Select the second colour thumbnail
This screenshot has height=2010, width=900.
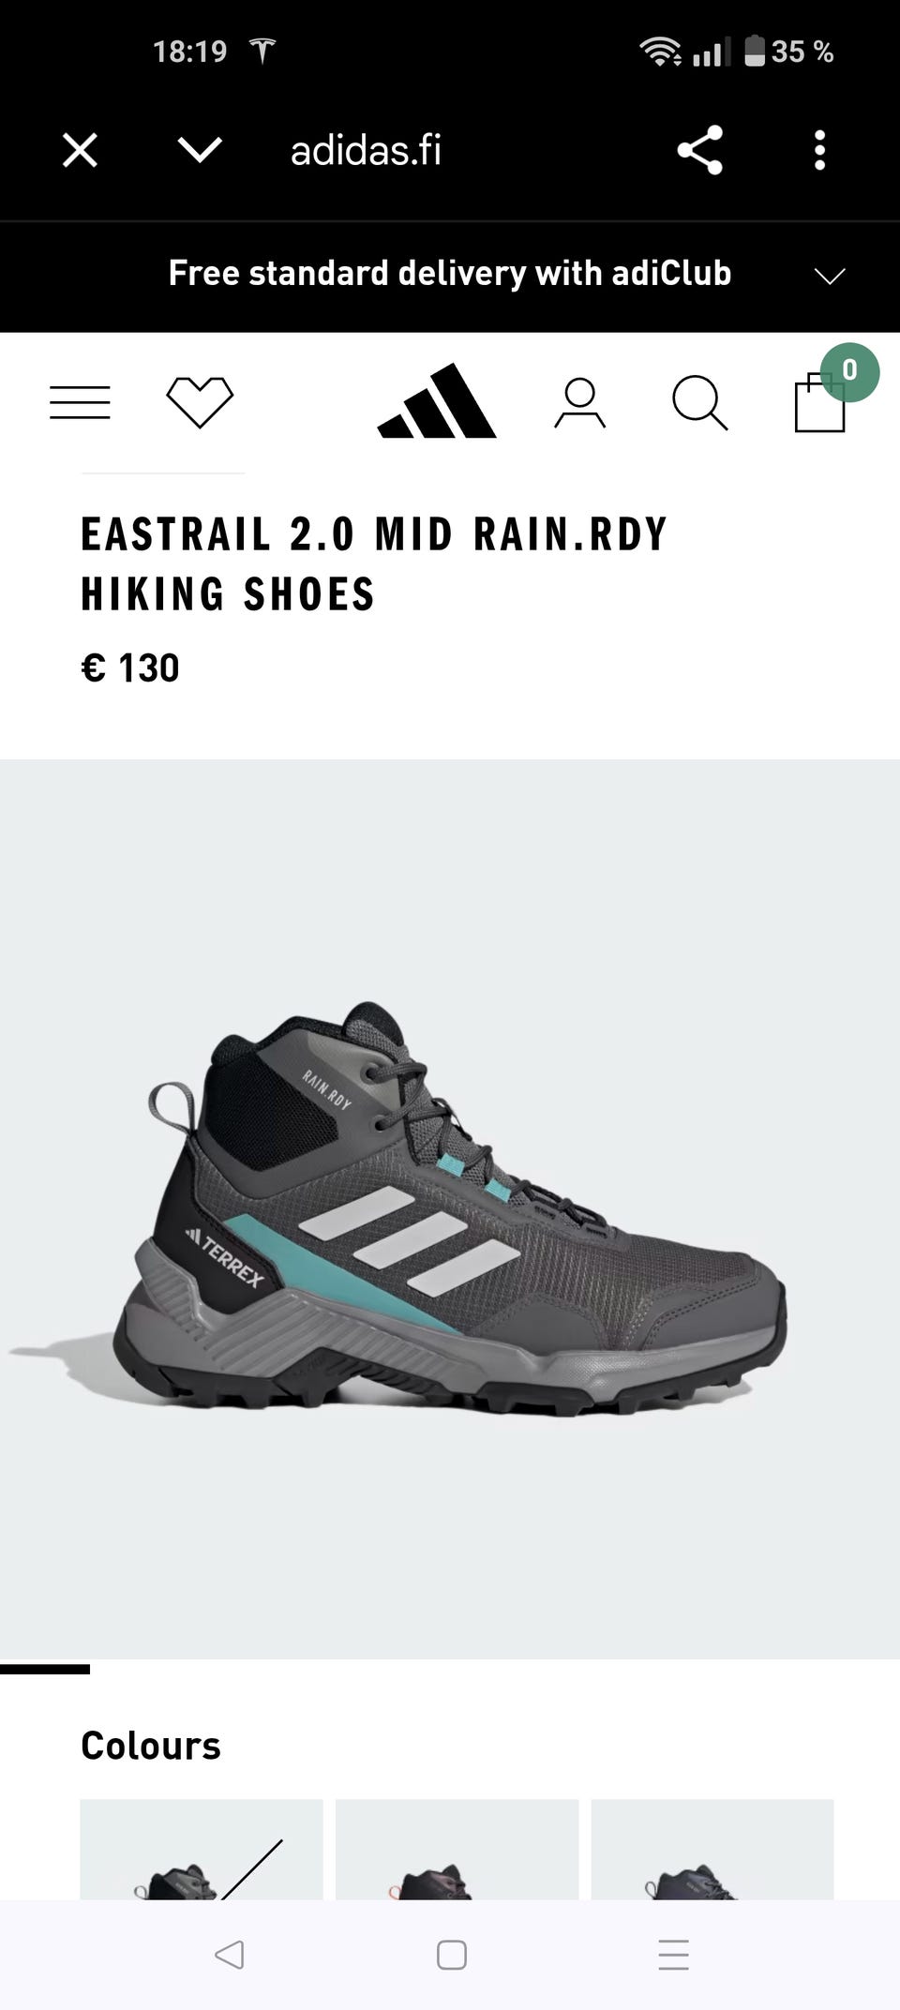(457, 1849)
